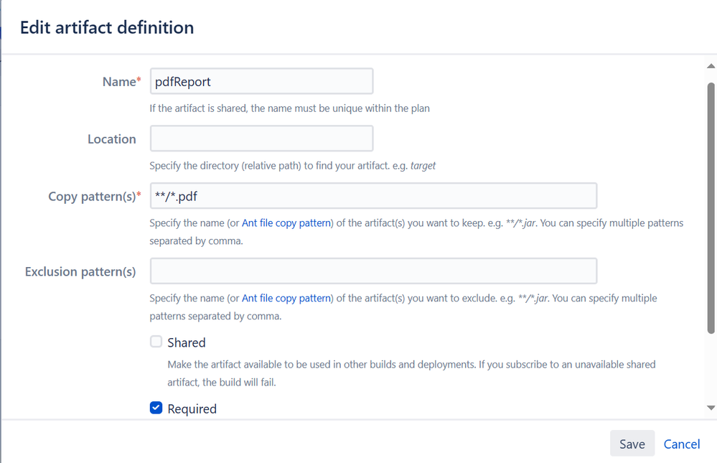Enable the Shared checkbox

pyautogui.click(x=156, y=342)
